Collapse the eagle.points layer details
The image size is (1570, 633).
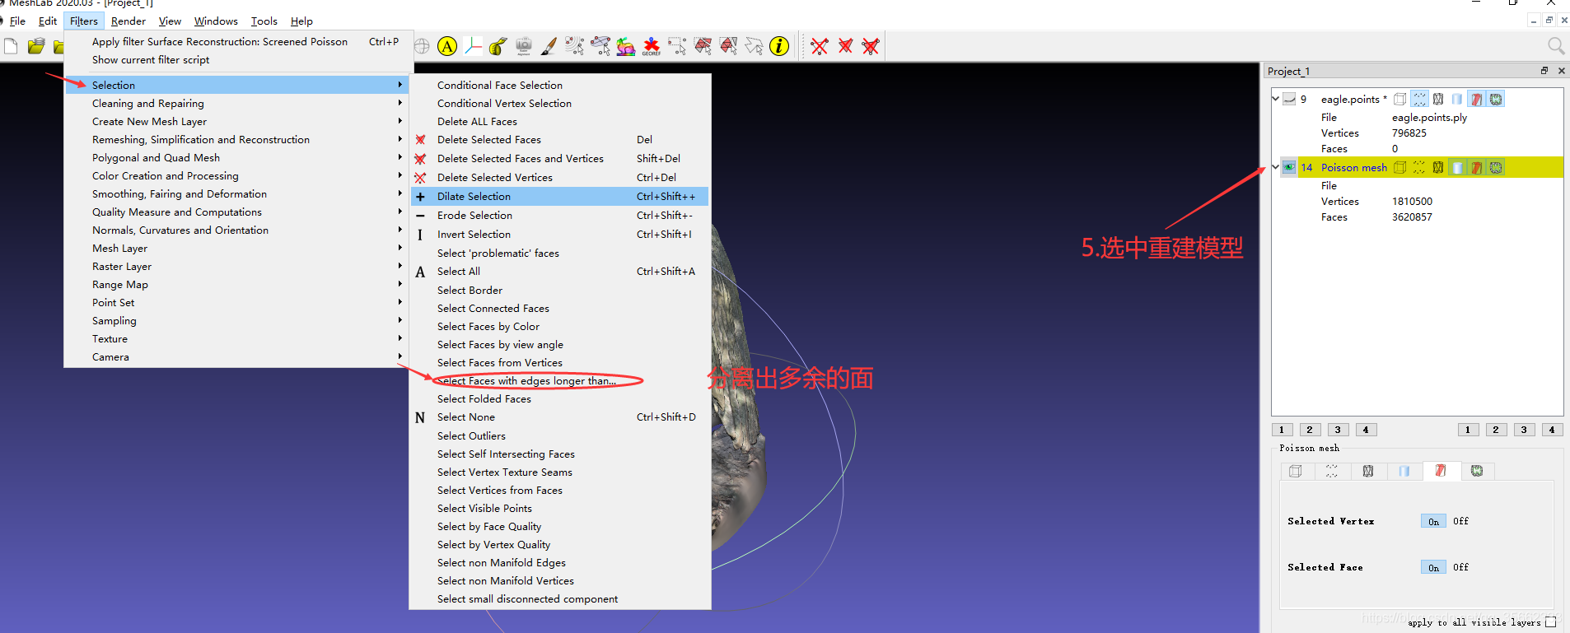[x=1276, y=99]
